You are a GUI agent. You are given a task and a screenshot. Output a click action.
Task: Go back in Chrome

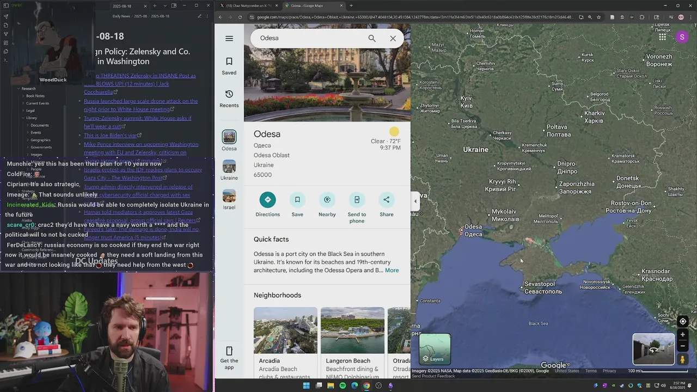tap(221, 17)
